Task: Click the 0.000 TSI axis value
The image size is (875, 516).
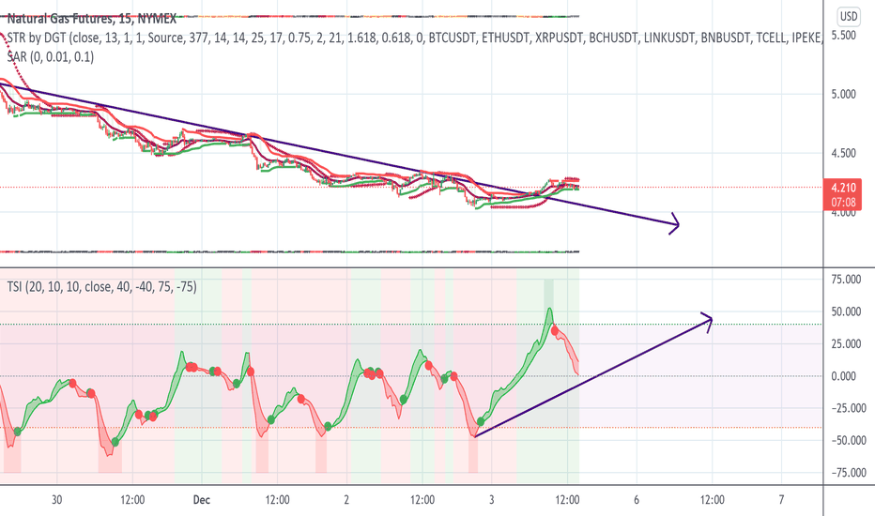Action: point(843,376)
